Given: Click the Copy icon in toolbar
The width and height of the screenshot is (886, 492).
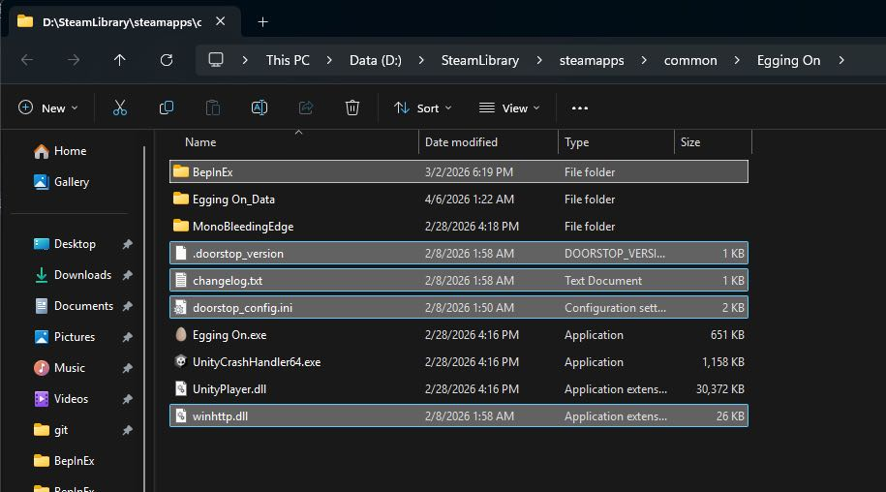Looking at the screenshot, I should (x=167, y=108).
